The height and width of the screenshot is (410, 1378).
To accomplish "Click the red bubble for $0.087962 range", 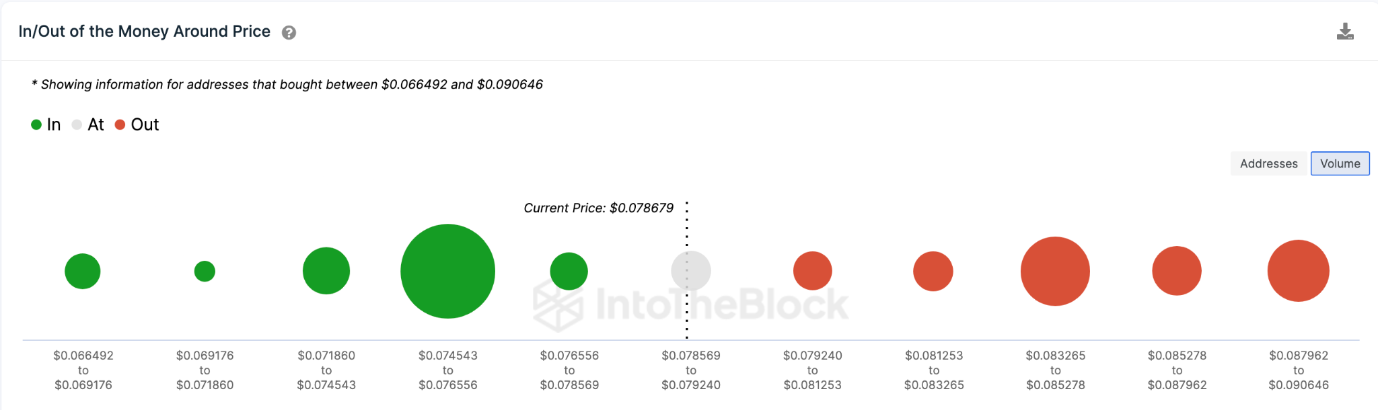I will coord(1298,271).
